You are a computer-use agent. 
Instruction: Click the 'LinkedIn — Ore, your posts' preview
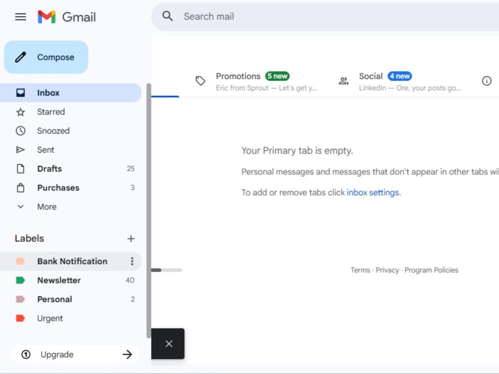pos(410,88)
